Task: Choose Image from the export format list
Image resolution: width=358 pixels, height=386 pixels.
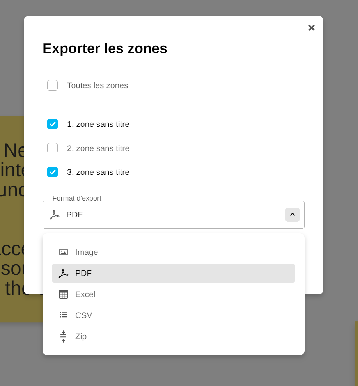Action: point(87,252)
